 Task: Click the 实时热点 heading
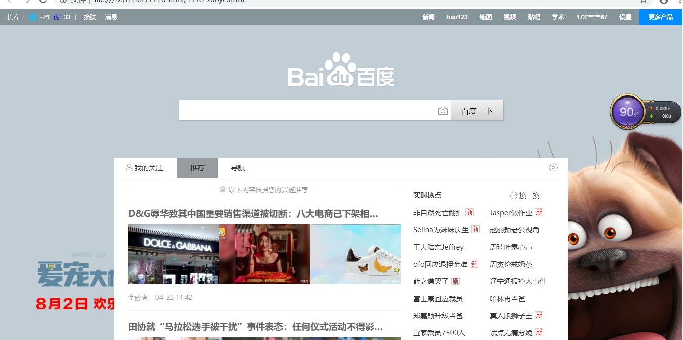(x=427, y=196)
